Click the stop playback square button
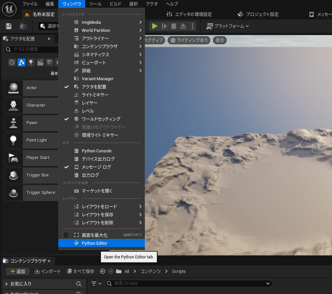332x294 pixels. pos(174,26)
